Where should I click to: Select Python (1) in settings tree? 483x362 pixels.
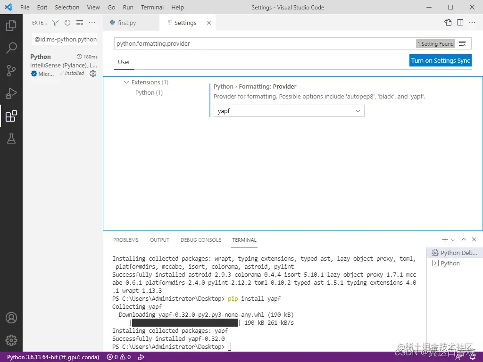(149, 93)
